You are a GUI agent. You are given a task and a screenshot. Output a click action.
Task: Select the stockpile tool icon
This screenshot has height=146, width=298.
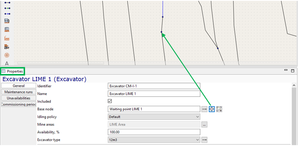pyautogui.click(x=7, y=30)
